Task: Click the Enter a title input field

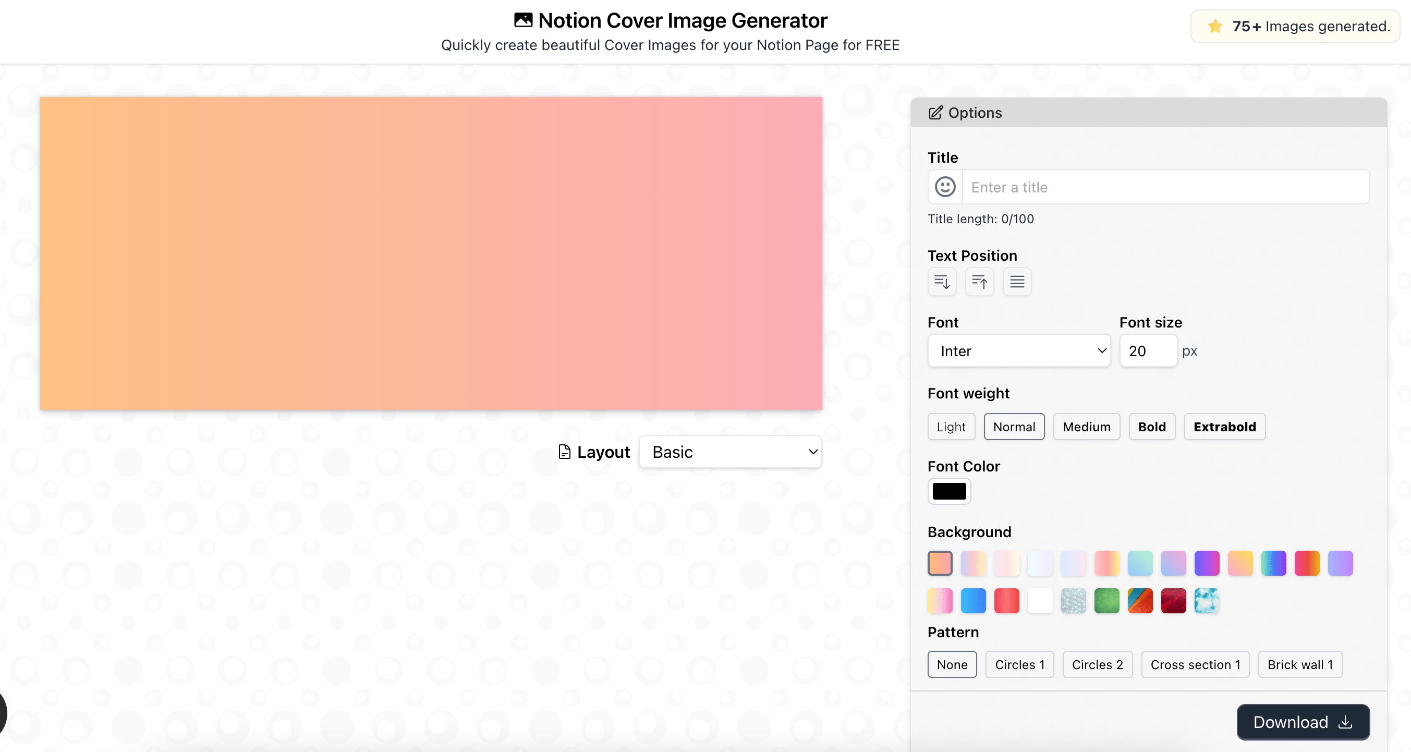Action: click(x=1165, y=187)
